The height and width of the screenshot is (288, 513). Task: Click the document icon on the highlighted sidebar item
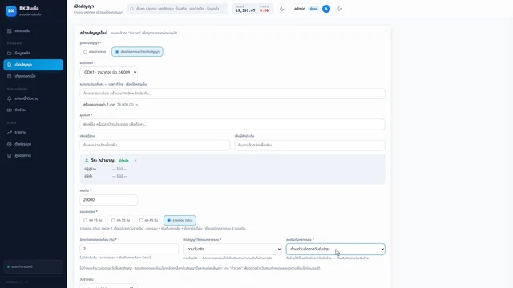click(9, 65)
